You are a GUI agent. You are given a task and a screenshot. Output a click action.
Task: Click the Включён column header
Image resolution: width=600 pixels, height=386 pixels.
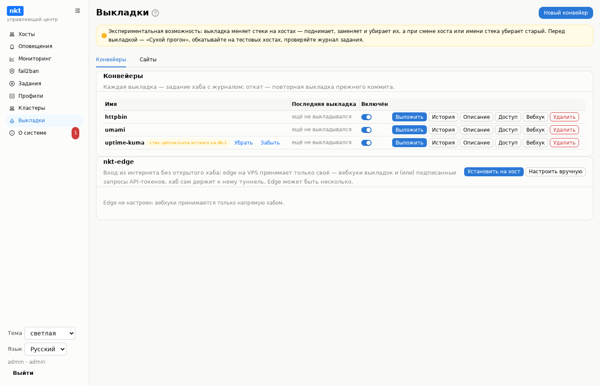pos(375,104)
